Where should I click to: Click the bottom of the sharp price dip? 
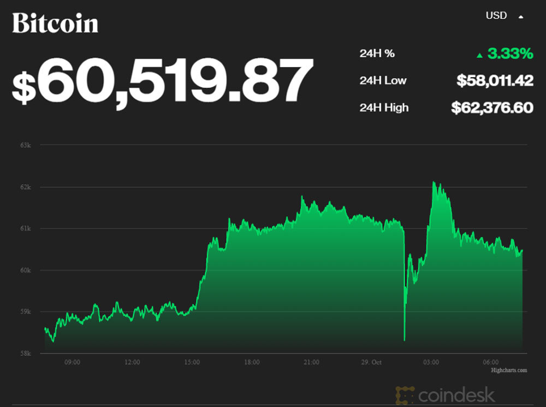point(404,340)
